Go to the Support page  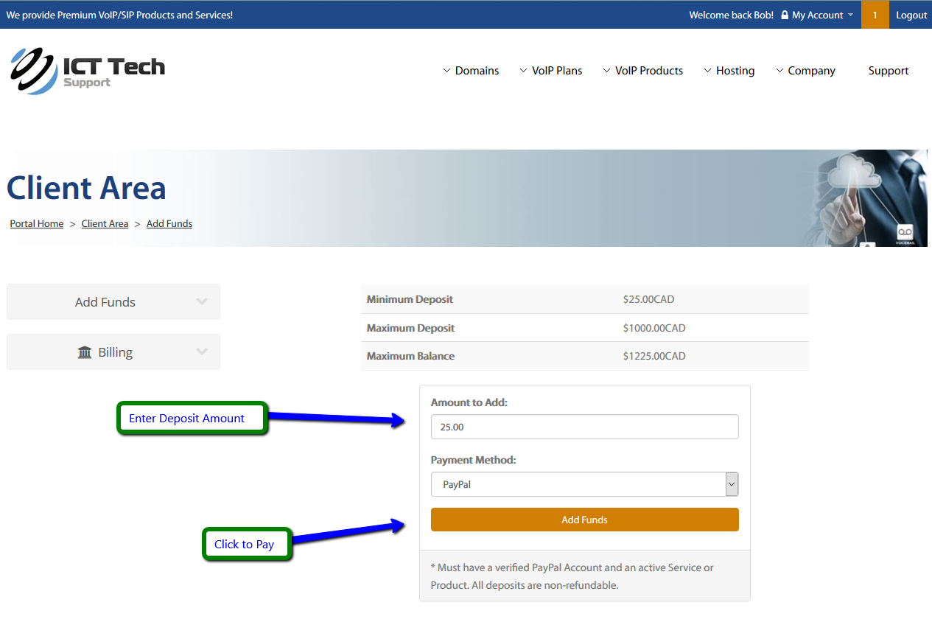pyautogui.click(x=888, y=71)
